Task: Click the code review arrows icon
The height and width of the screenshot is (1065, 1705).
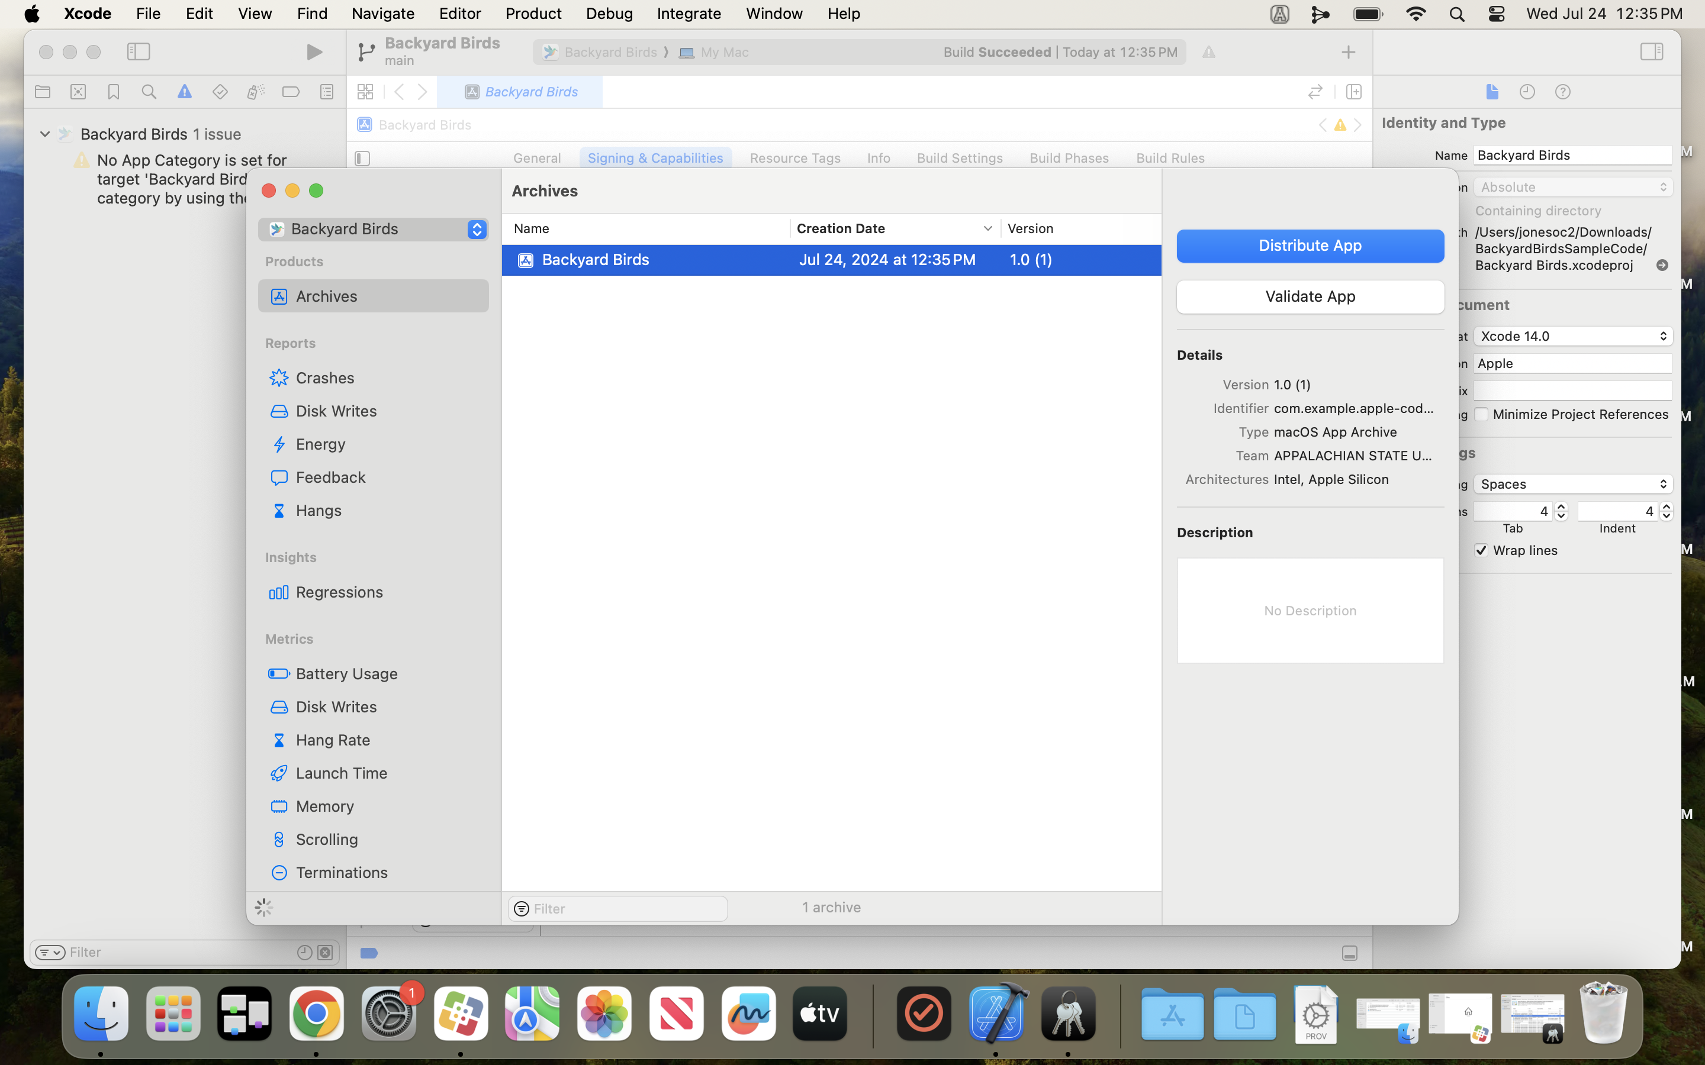Action: pyautogui.click(x=1315, y=92)
